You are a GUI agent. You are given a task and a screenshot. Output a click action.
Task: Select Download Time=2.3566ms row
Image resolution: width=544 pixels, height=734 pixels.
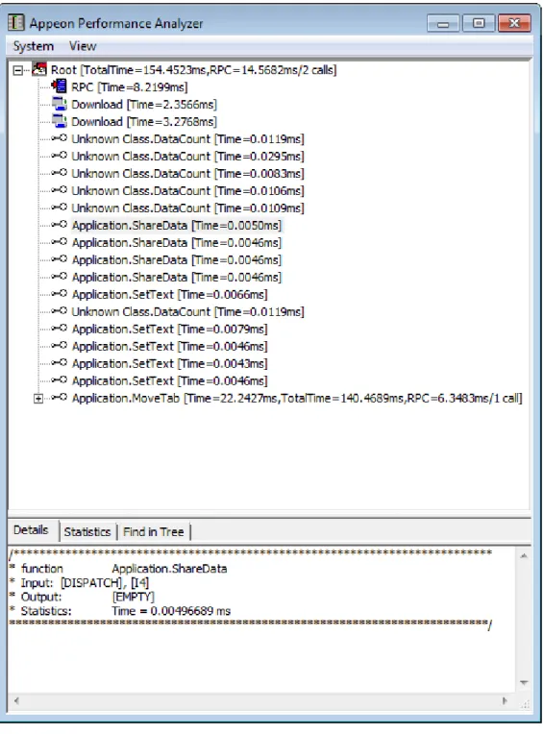[x=144, y=105]
